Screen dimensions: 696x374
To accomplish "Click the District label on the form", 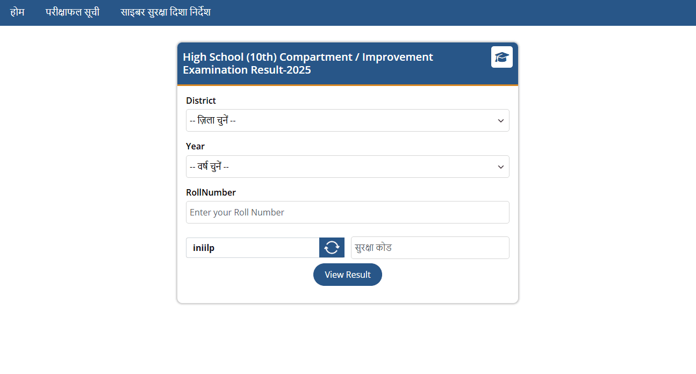I will (x=200, y=100).
